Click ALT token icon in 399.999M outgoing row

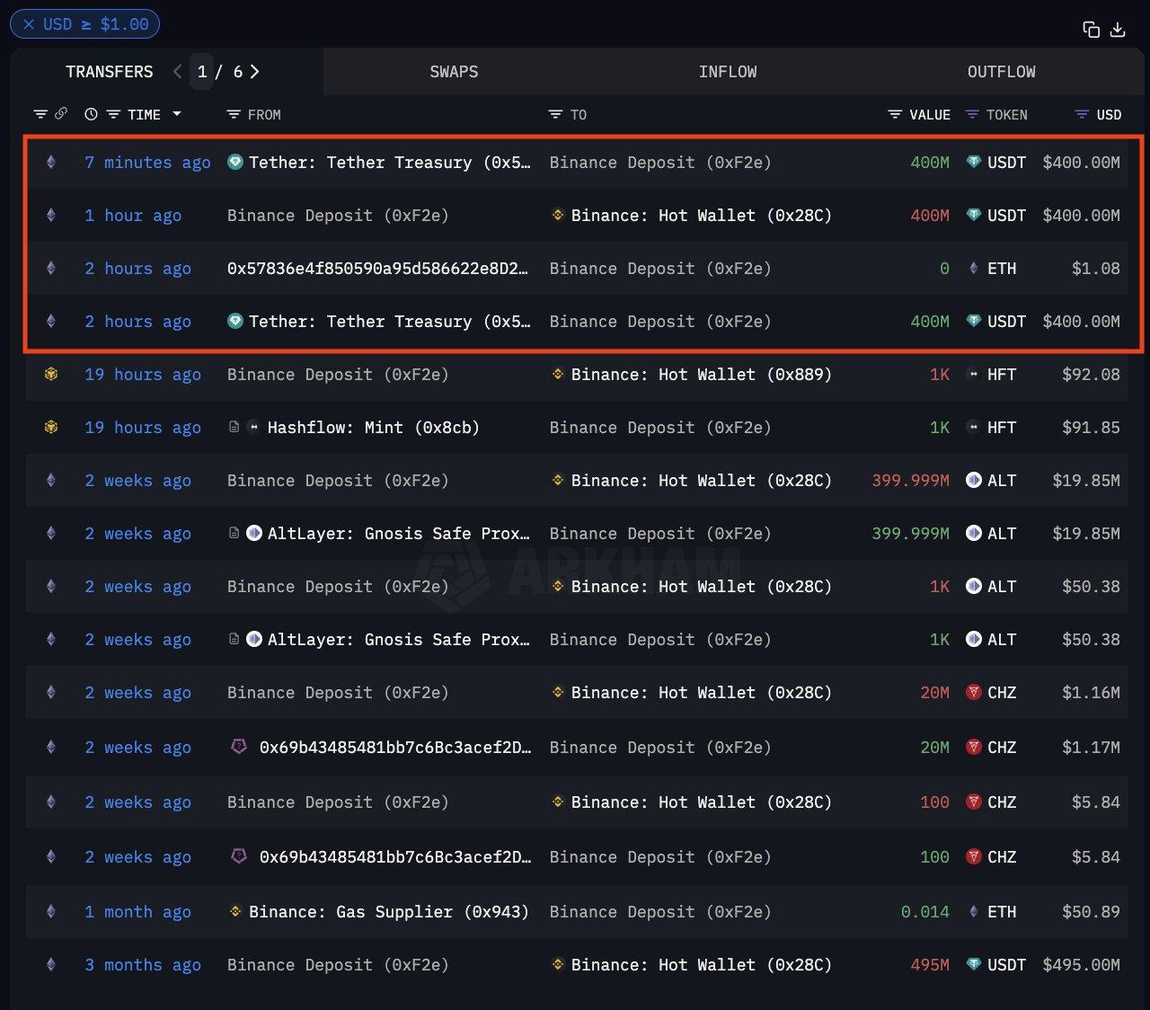point(973,481)
